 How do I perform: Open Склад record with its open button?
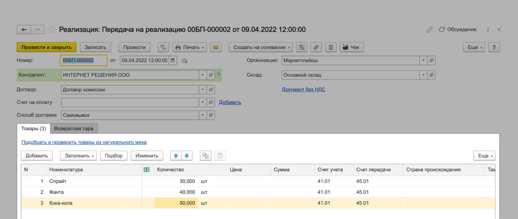tap(432, 75)
